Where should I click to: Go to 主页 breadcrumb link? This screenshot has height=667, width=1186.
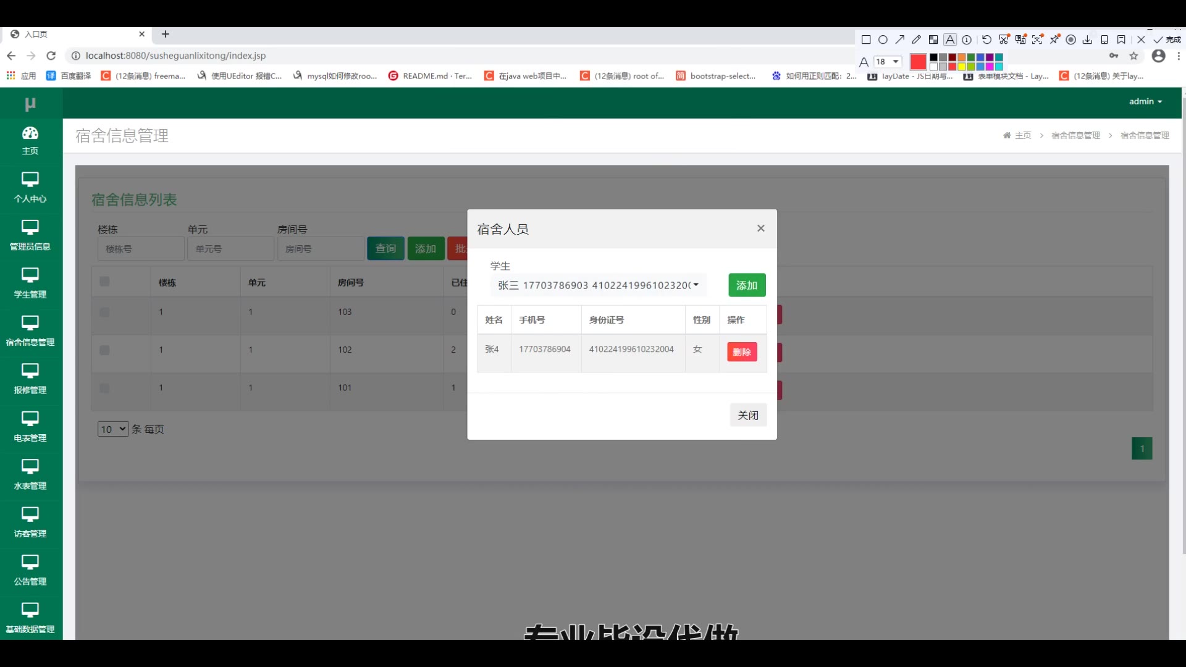click(x=1022, y=135)
